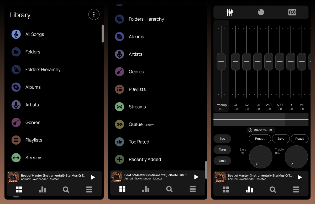The width and height of the screenshot is (315, 204).
Task: Click the Bass knob
Action: pyautogui.click(x=260, y=157)
